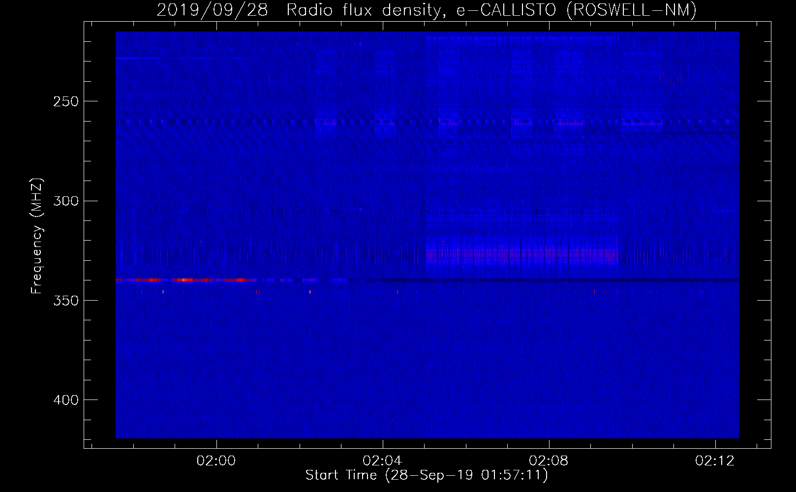Click the 02:08 time tick label

click(549, 461)
